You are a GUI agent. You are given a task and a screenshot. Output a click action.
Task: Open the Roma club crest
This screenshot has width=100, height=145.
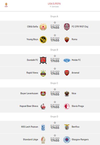click(x=67, y=39)
